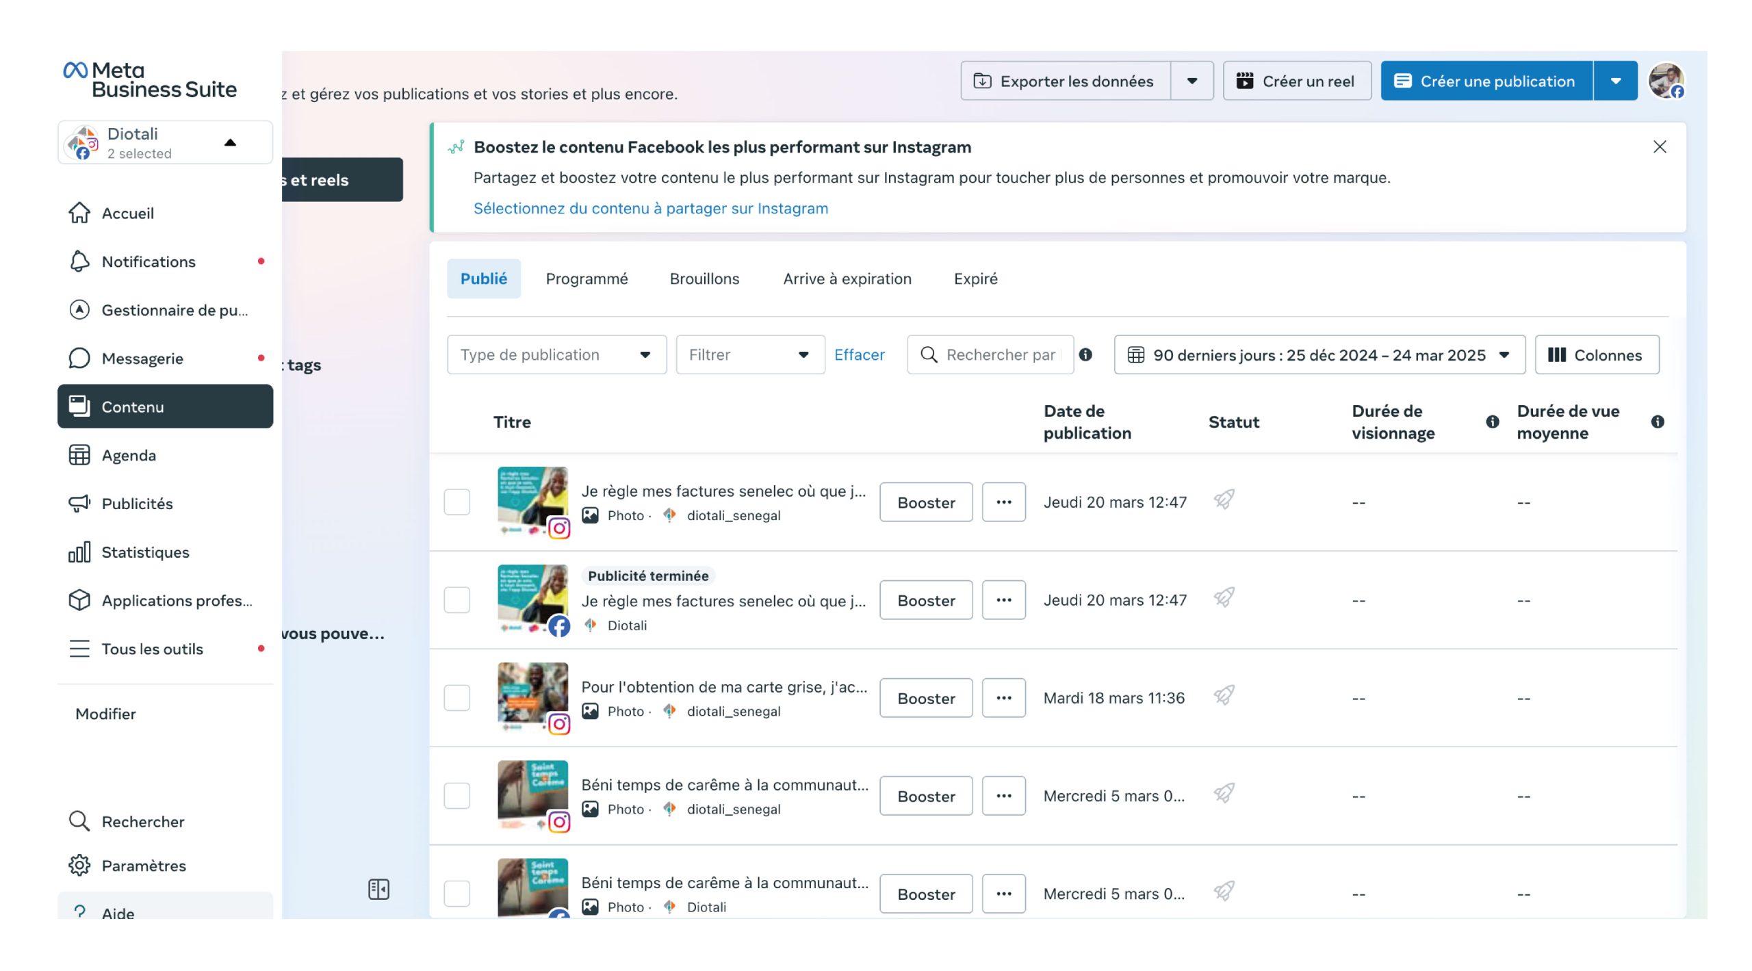
Task: Go to Agenda calendar view
Action: (x=79, y=455)
